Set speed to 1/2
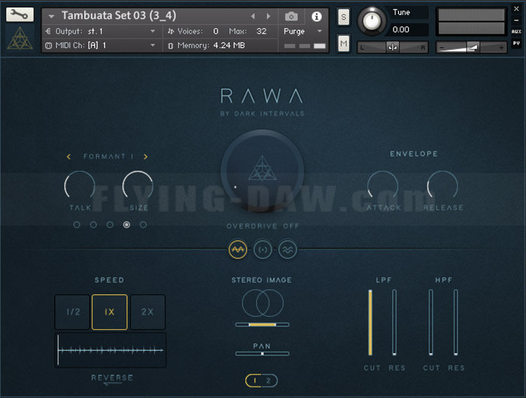526x398 pixels. pyautogui.click(x=72, y=312)
